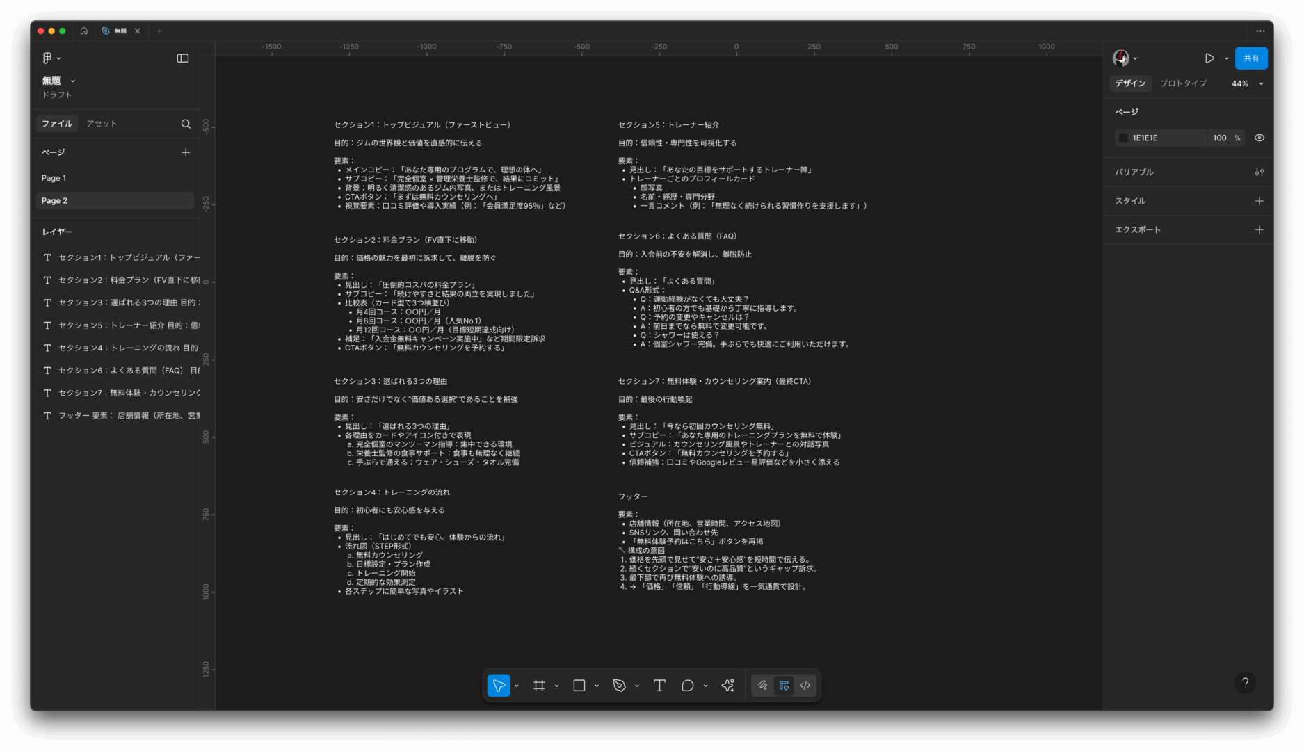Switch to the プロトタイプ tab
Viewport: 1304px width, 751px height.
1183,83
